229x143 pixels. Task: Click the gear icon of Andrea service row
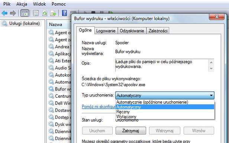(51, 46)
